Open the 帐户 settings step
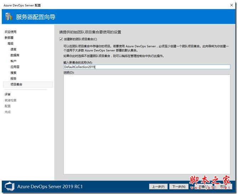 pos(14,61)
